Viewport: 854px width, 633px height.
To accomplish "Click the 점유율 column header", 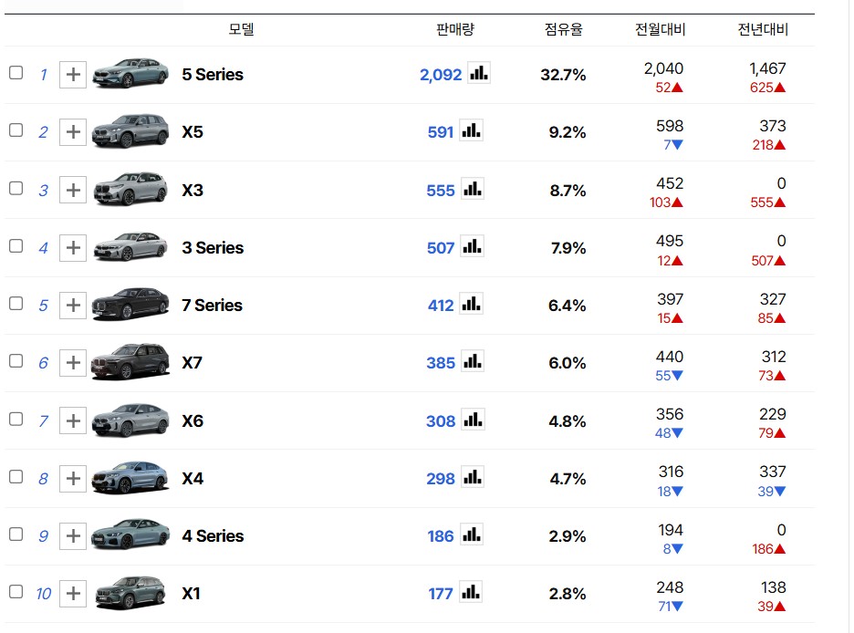I will (564, 29).
